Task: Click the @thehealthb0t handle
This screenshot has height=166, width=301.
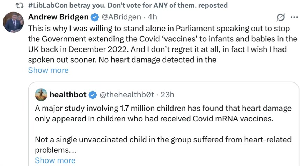Action: 126,95
